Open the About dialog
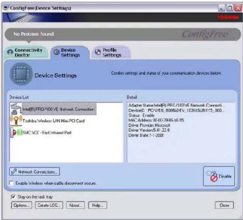This screenshot has height=220, width=243. coord(75,205)
